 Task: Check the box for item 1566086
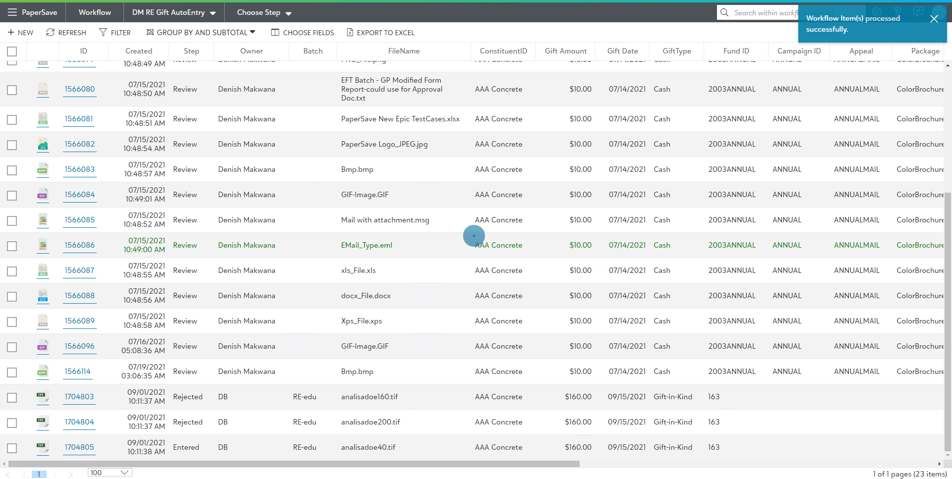pyautogui.click(x=12, y=246)
